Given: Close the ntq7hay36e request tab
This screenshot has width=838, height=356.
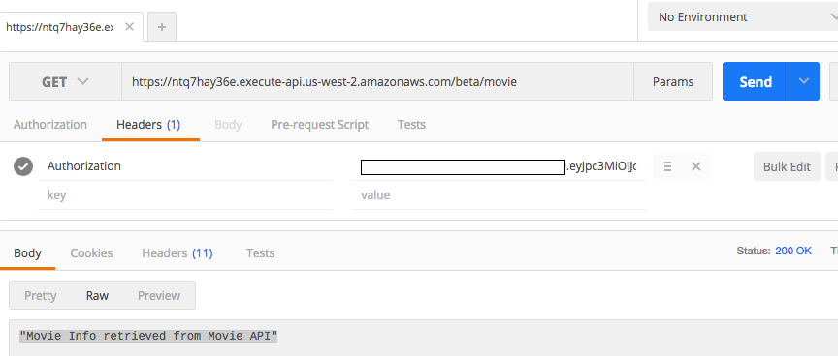Looking at the screenshot, I should coord(129,27).
